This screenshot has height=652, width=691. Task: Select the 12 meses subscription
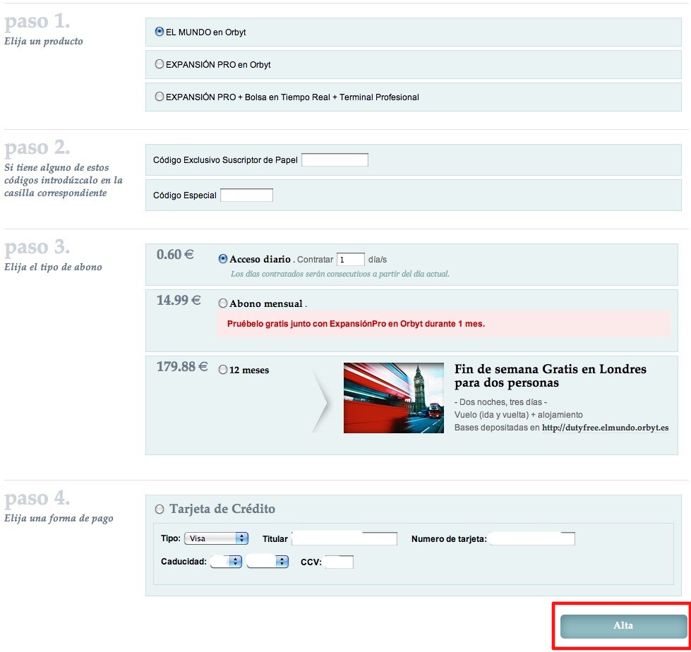pyautogui.click(x=223, y=370)
